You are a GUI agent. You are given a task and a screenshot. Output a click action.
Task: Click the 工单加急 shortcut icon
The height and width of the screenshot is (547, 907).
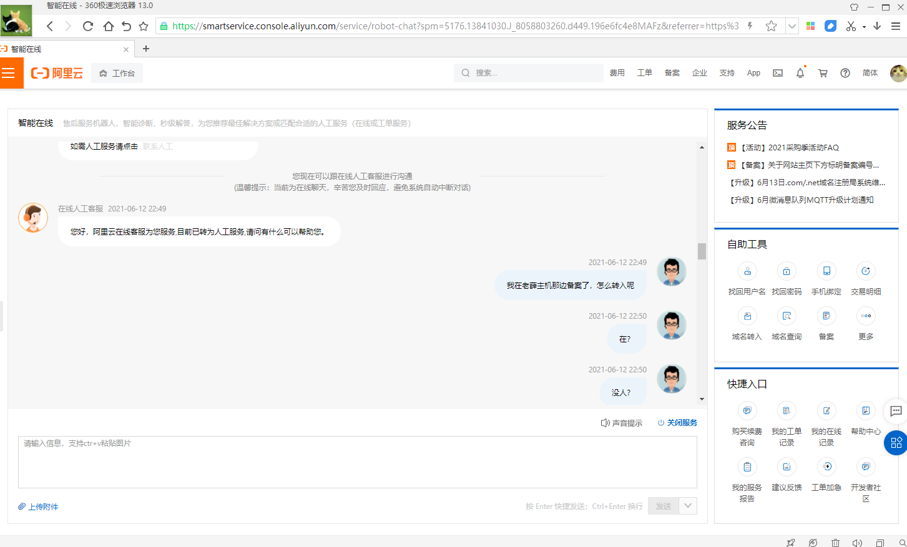[x=826, y=467]
